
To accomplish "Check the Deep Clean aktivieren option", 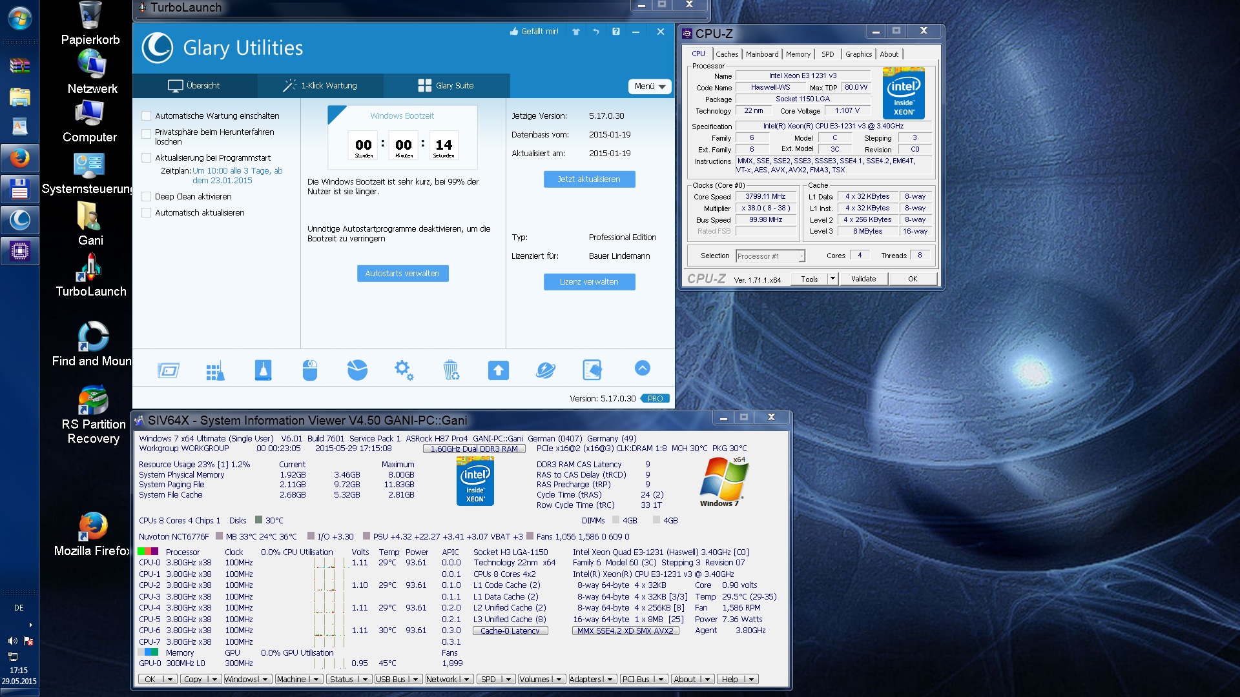I will tap(147, 197).
